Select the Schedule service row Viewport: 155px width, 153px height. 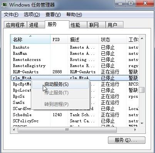75,115
